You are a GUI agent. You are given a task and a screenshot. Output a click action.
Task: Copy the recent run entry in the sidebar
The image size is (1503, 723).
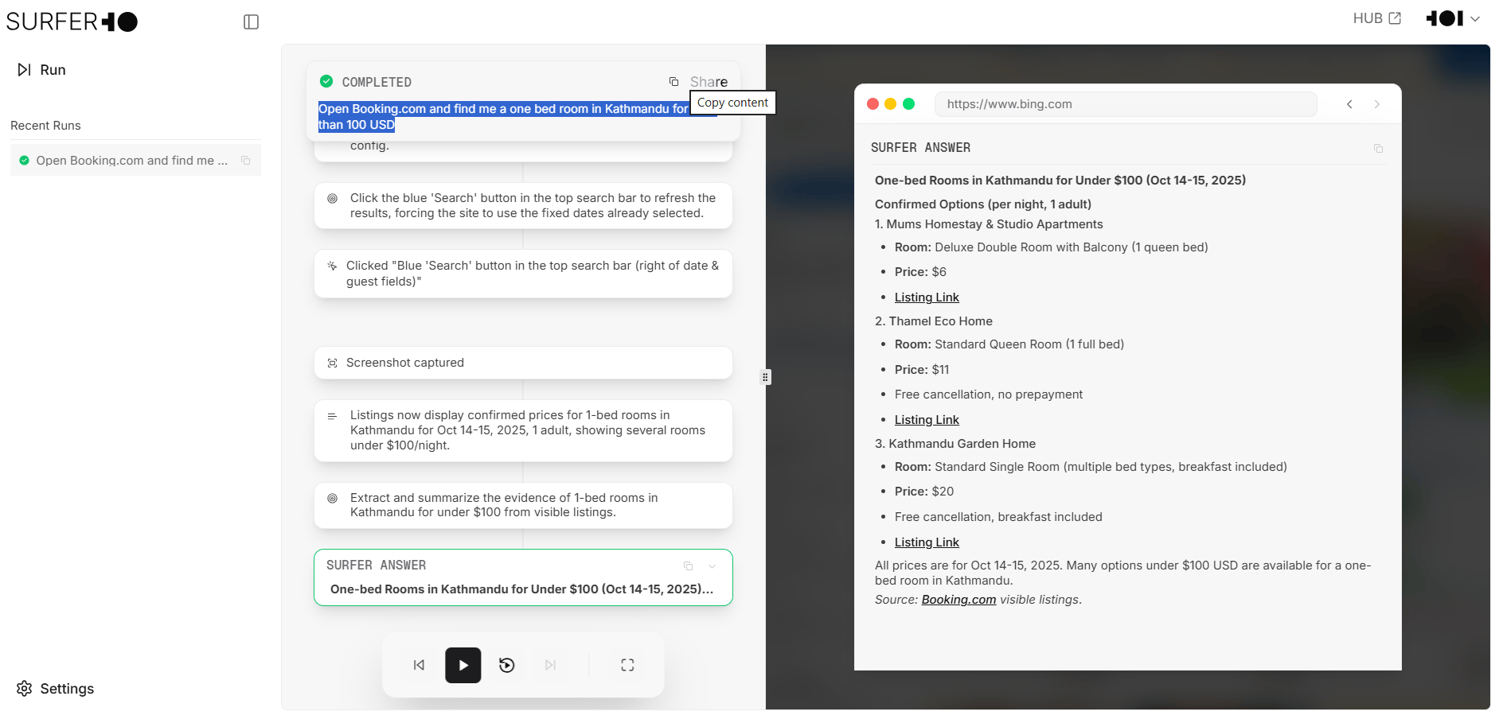click(246, 161)
